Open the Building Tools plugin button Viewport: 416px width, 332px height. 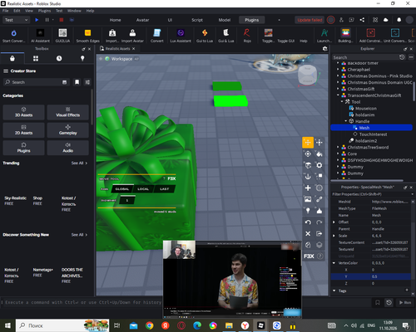click(x=345, y=36)
